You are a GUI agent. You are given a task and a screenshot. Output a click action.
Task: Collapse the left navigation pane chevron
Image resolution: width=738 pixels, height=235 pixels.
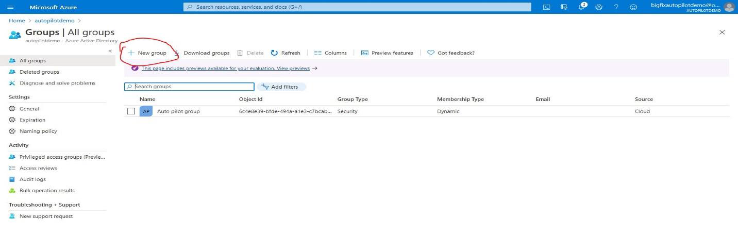pos(110,51)
